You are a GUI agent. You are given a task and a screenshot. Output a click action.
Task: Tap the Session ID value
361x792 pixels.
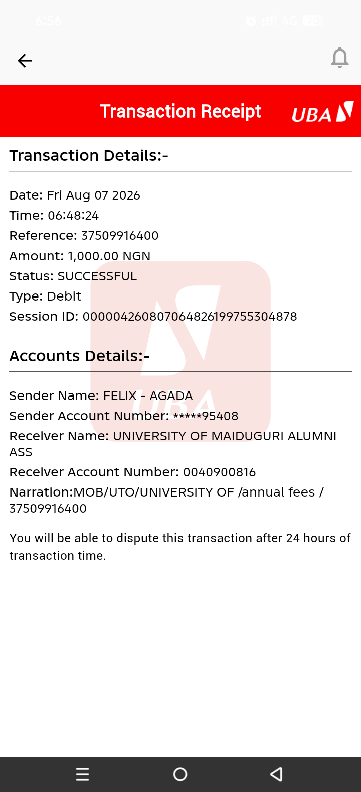tap(190, 317)
